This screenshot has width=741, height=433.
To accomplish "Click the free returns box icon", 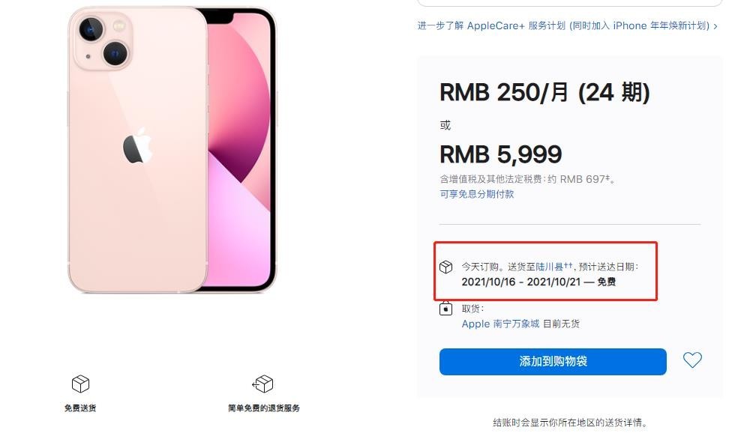I will click(262, 384).
